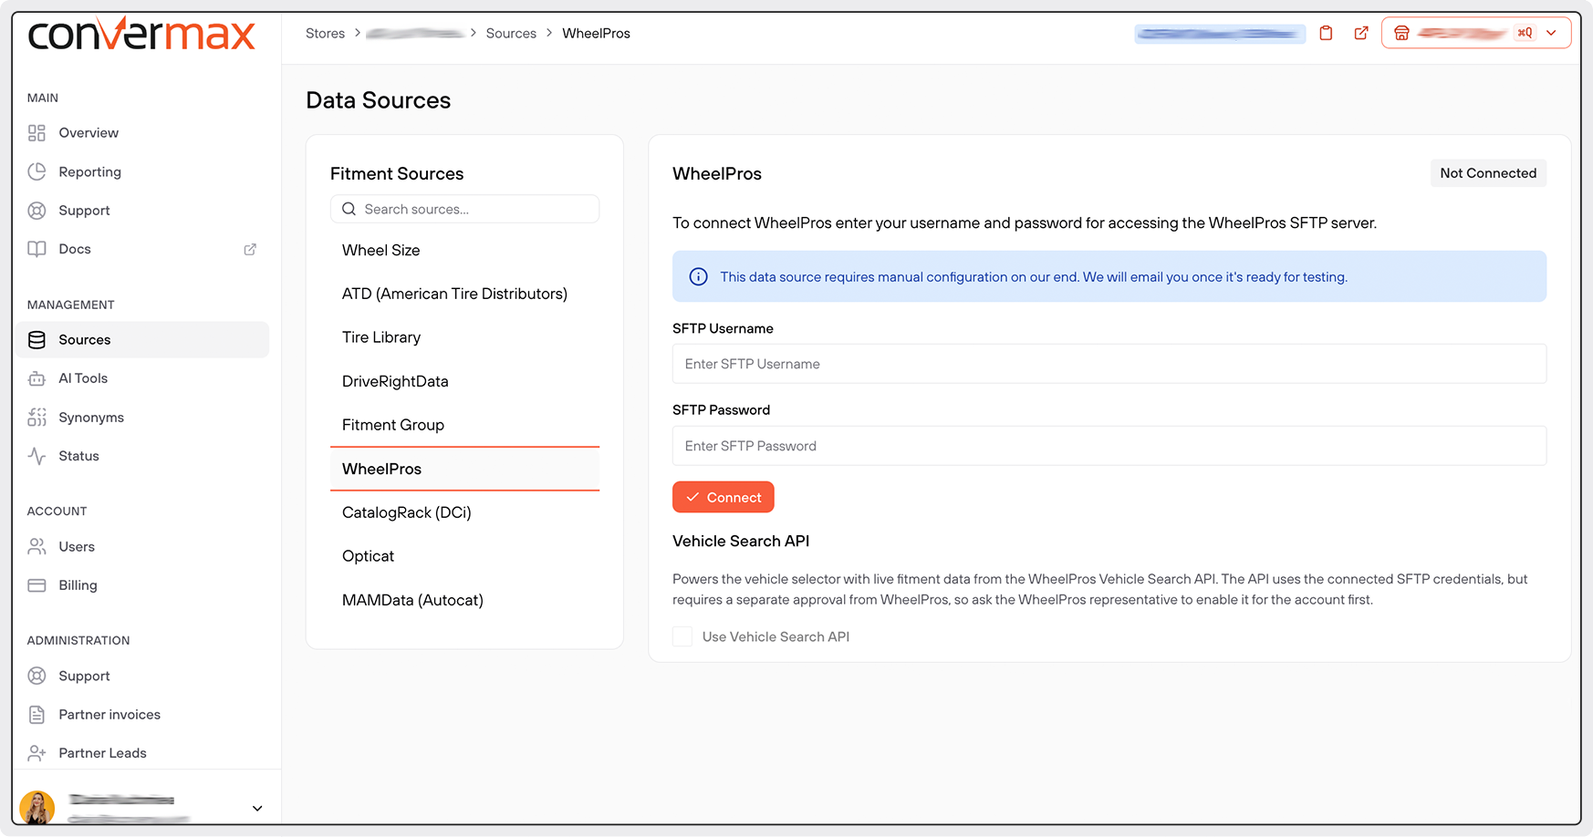Click the clipboard copy icon in header
Viewport: 1593px width, 837px height.
pos(1326,33)
